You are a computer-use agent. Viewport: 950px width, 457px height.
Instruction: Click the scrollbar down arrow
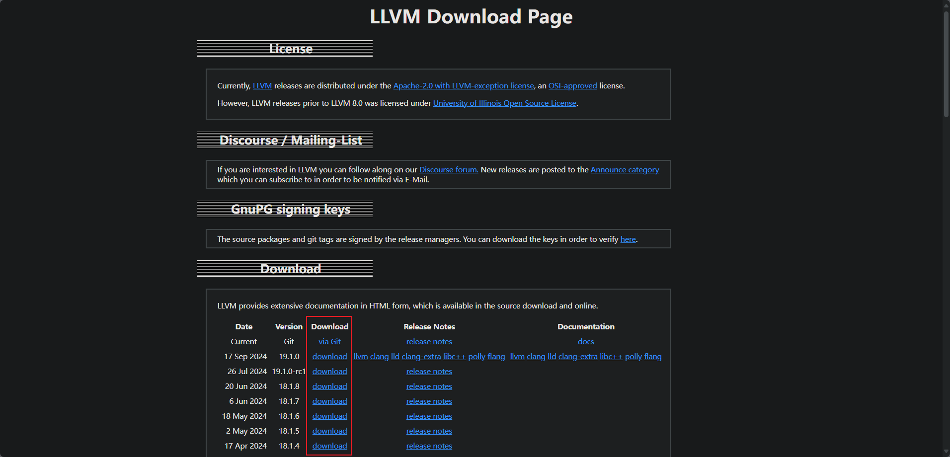tap(946, 453)
